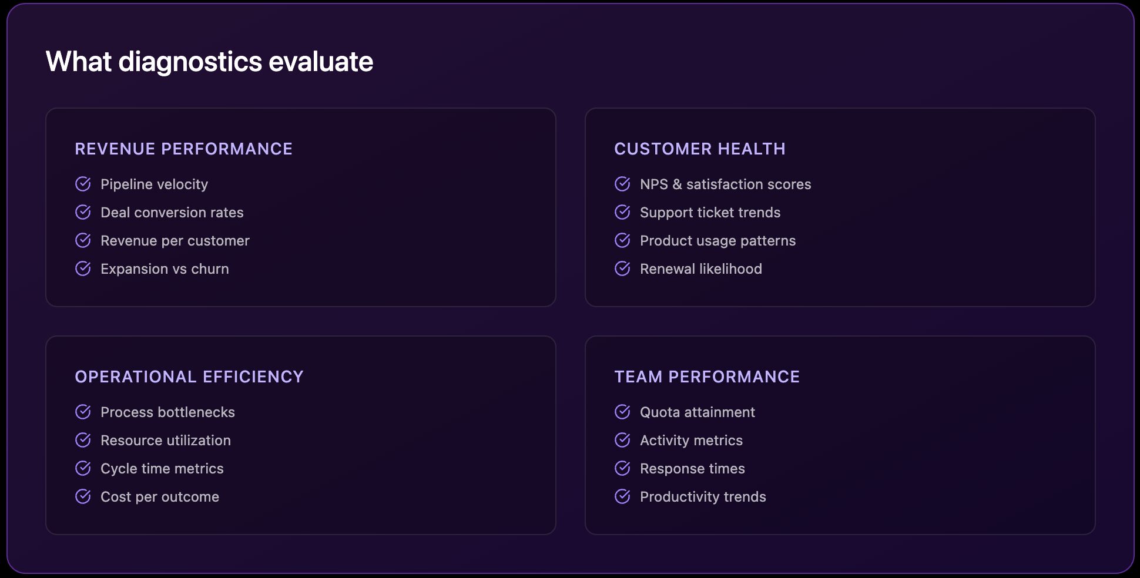Click the What diagnostics evaluate title
Viewport: 1140px width, 578px height.
coord(209,62)
